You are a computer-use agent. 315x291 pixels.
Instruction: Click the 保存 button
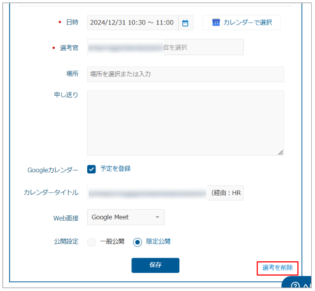(x=155, y=265)
